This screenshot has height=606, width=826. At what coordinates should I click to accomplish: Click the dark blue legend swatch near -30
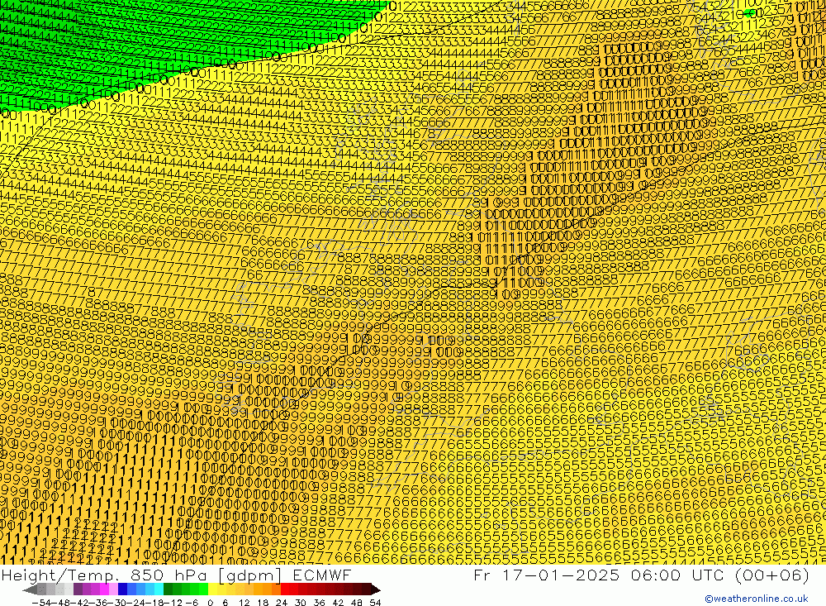pyautogui.click(x=123, y=589)
